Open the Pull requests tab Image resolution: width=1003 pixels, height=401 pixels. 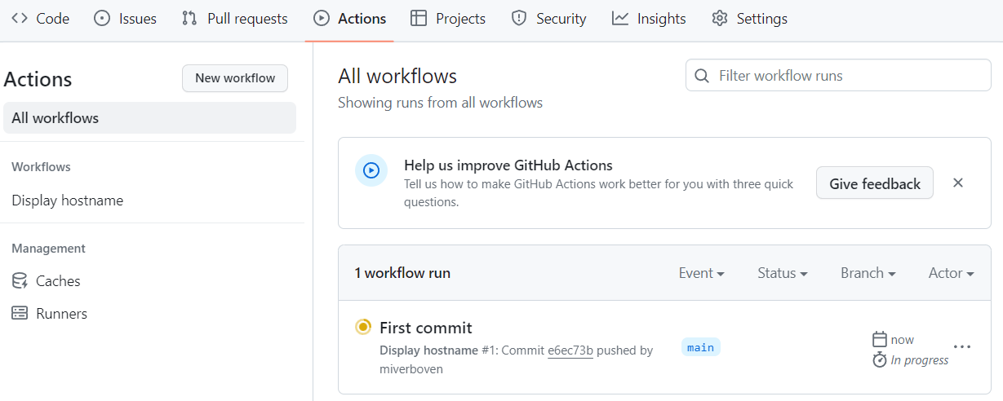click(234, 18)
